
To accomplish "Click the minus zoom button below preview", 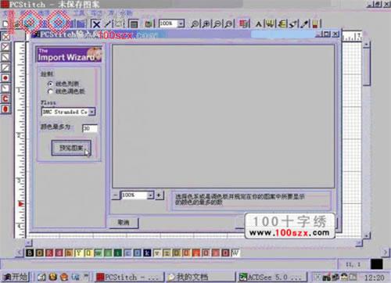I will (116, 195).
